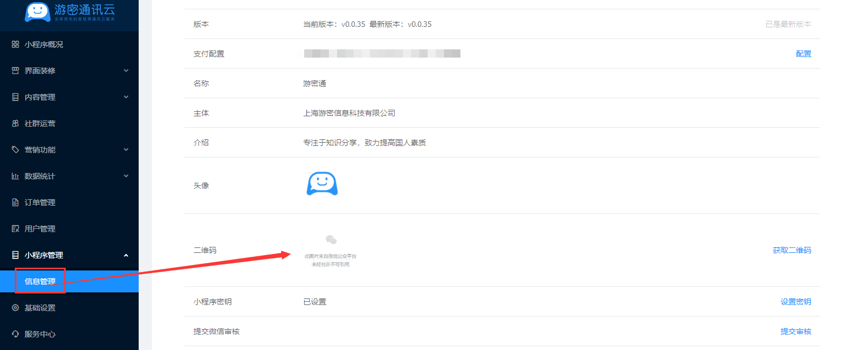Expand the 数据统计 dropdown chevron
The height and width of the screenshot is (350, 848).
[x=126, y=176]
